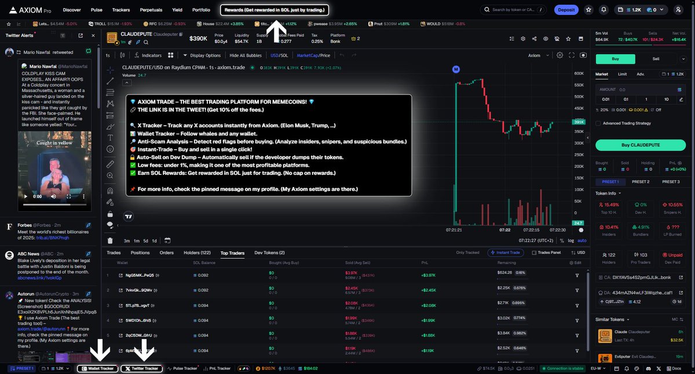Open the Indicators menu
Screen dimensions: 695x374
(147, 56)
